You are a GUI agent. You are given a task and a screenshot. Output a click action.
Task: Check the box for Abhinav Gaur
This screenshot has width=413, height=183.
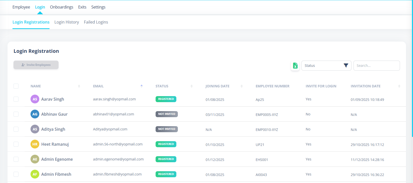[16, 114]
